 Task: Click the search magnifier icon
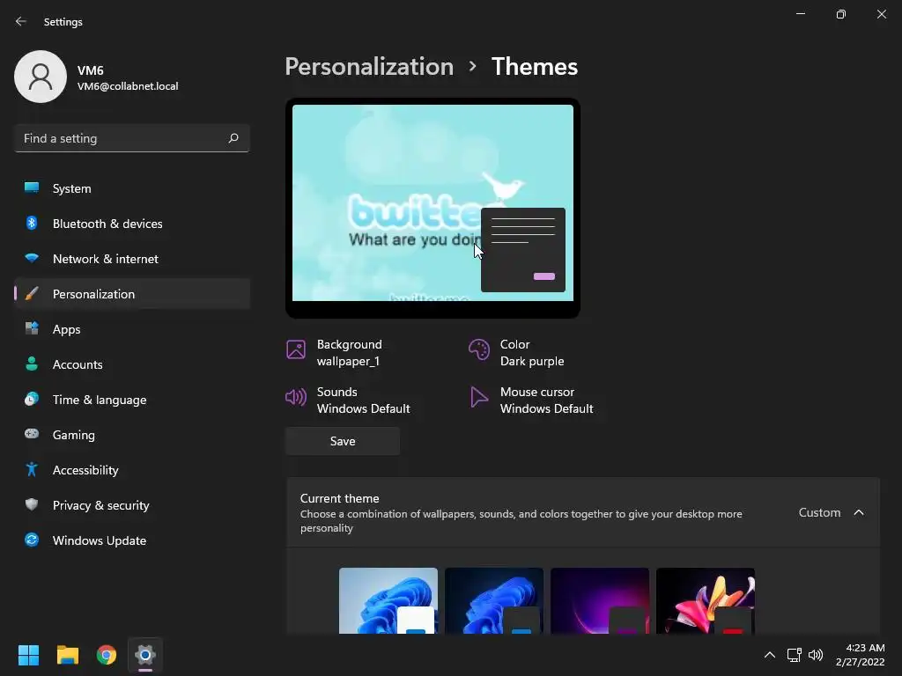233,138
